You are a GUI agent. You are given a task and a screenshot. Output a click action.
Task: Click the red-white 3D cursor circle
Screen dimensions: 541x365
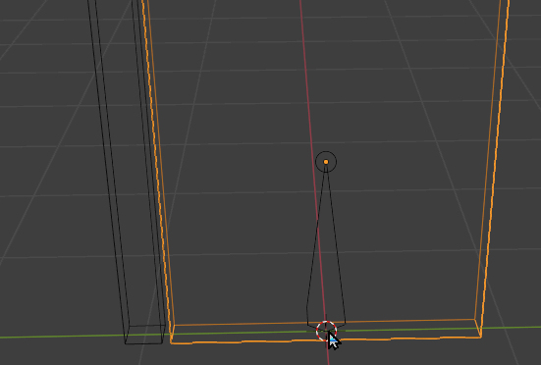coord(326,331)
